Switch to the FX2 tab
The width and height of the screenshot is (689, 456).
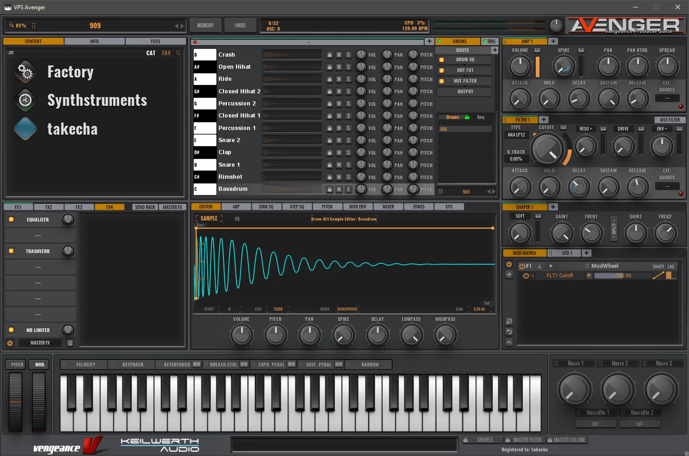[48, 207]
